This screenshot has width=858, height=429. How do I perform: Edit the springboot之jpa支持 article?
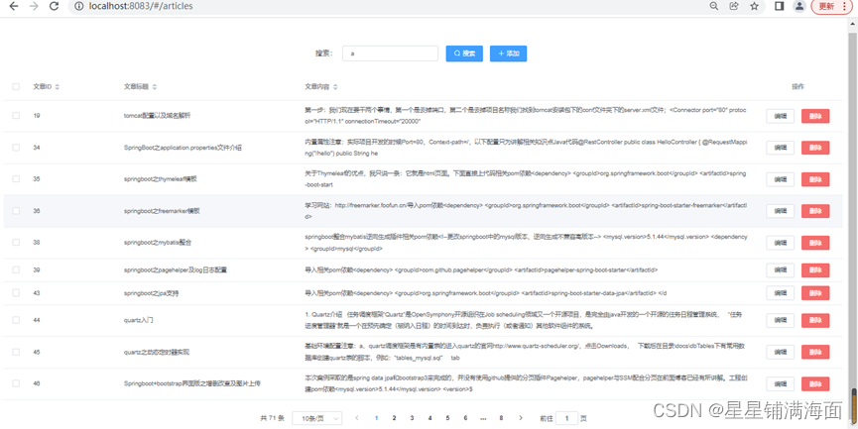point(781,293)
